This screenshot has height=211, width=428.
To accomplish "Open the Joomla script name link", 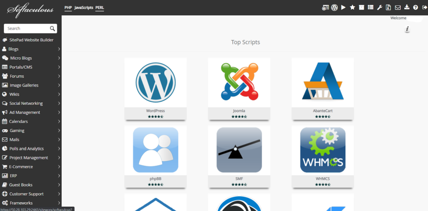I will coord(239,111).
